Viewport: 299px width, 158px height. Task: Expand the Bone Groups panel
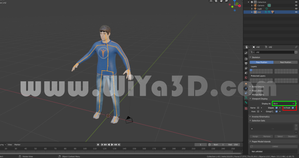pyautogui.click(x=258, y=87)
